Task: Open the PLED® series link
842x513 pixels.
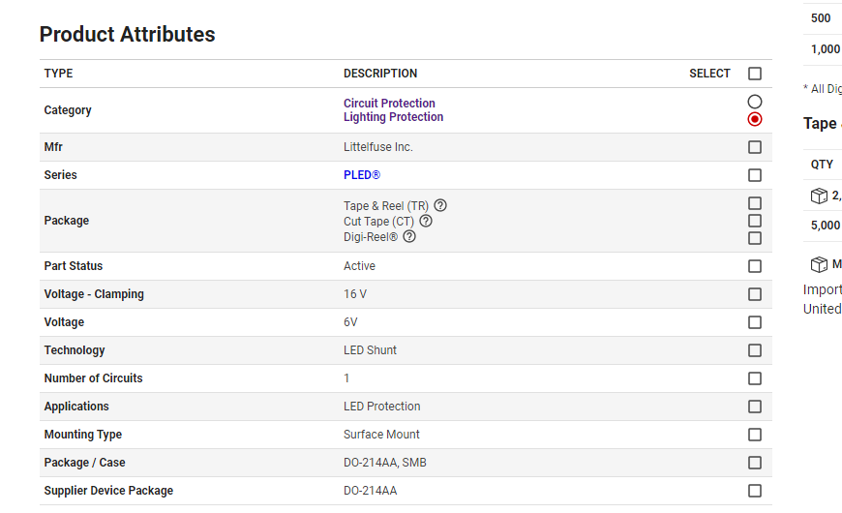Action: click(x=362, y=175)
